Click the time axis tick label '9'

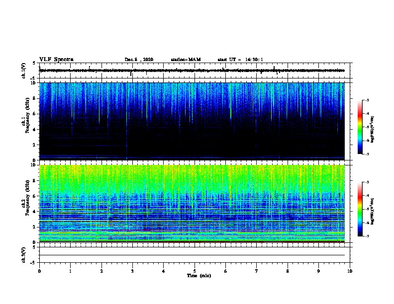pyautogui.click(x=318, y=271)
